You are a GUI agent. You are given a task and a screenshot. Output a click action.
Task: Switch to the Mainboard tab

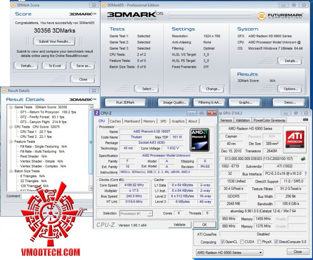point(132,121)
